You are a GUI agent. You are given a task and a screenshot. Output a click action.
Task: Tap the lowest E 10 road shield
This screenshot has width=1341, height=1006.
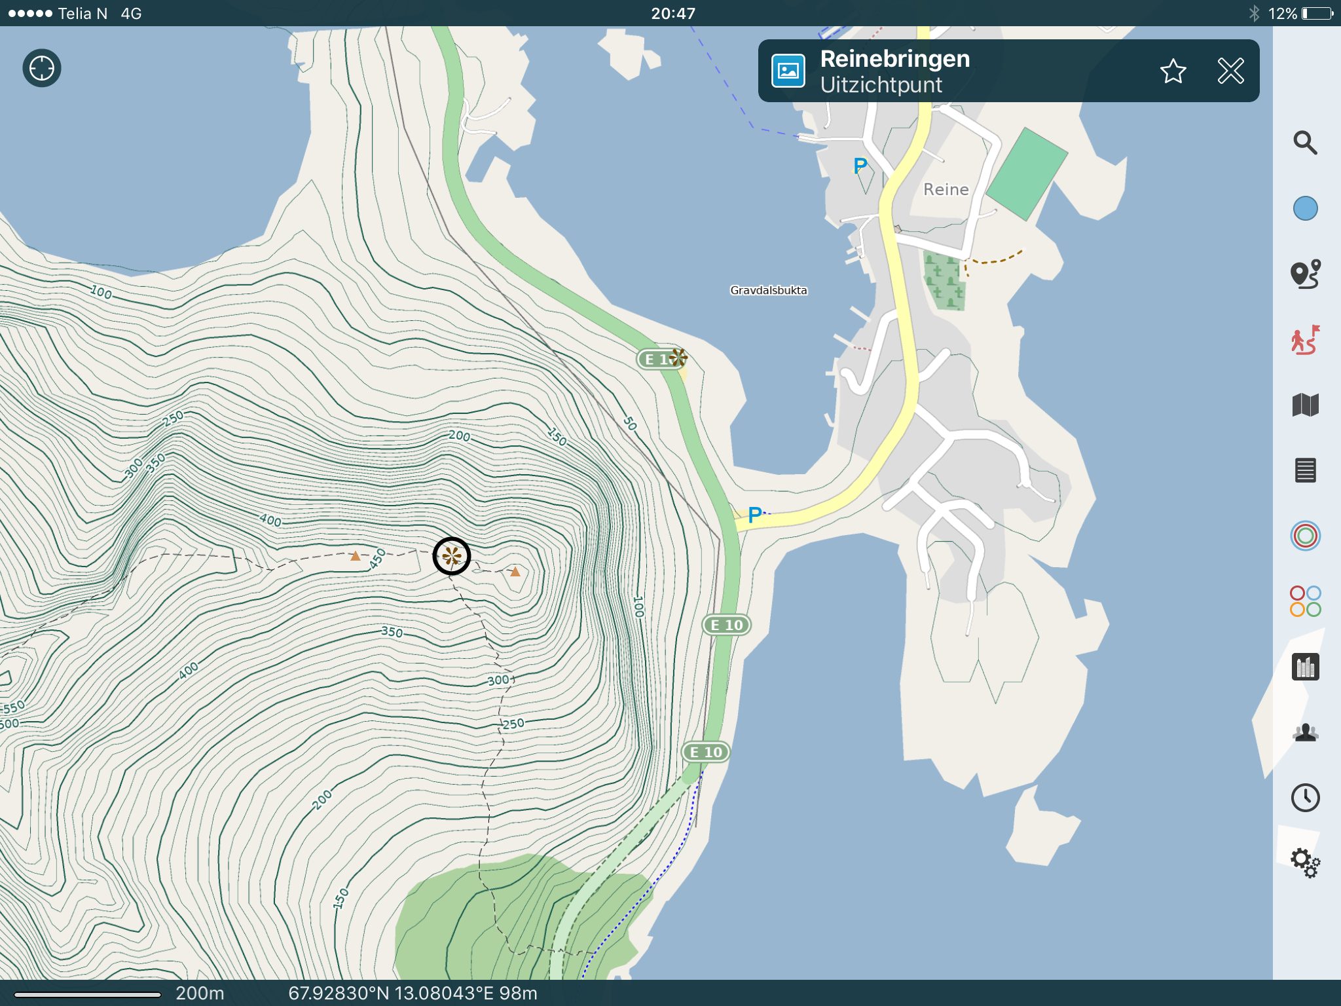pyautogui.click(x=706, y=752)
